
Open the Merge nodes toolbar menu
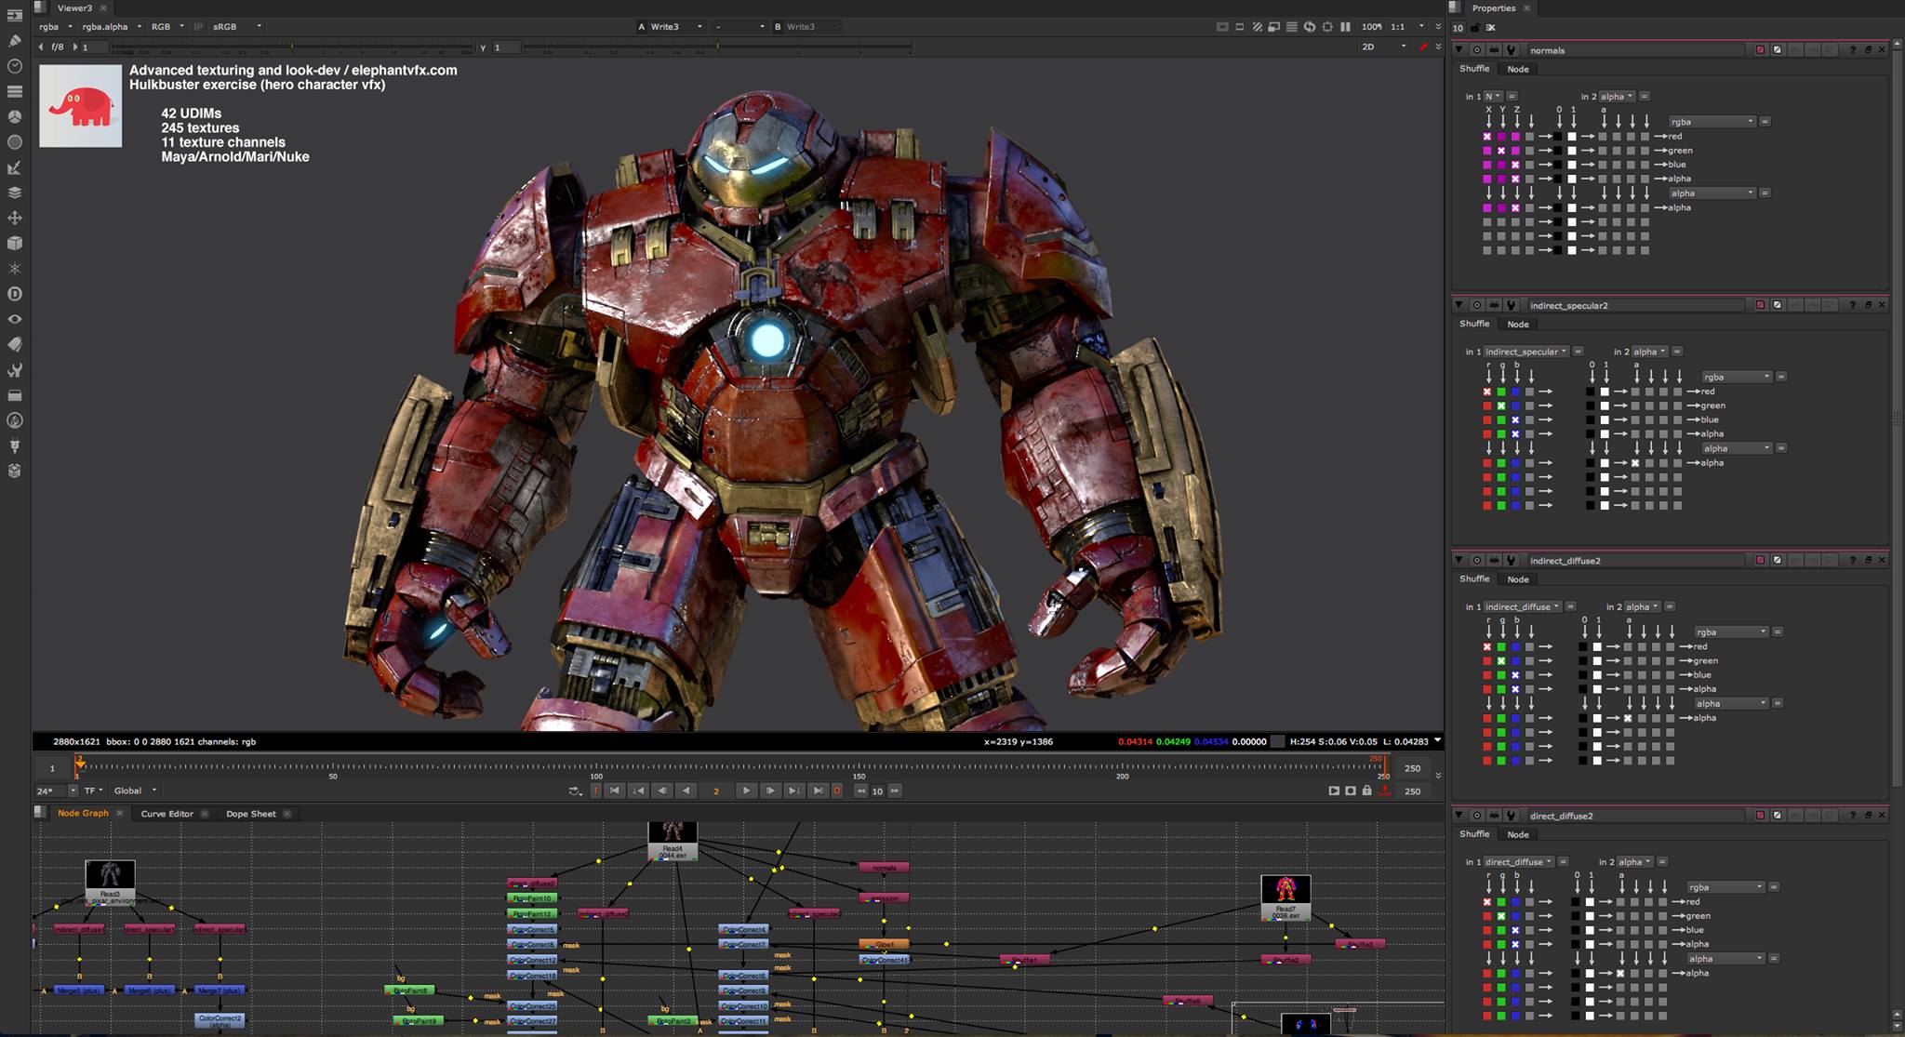[14, 193]
